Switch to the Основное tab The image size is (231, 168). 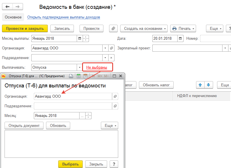tap(13, 17)
